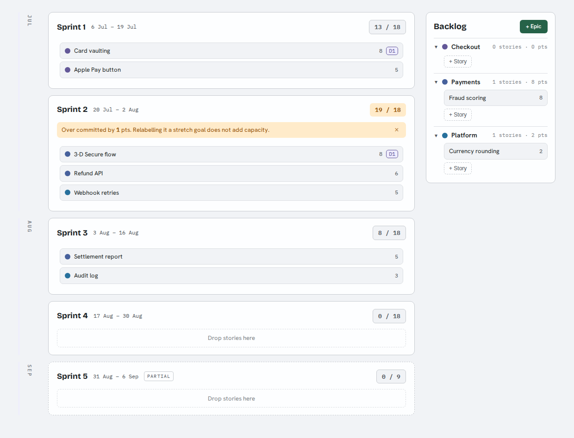Click the Apple Pay button epic dot
The height and width of the screenshot is (438, 574).
click(68, 70)
